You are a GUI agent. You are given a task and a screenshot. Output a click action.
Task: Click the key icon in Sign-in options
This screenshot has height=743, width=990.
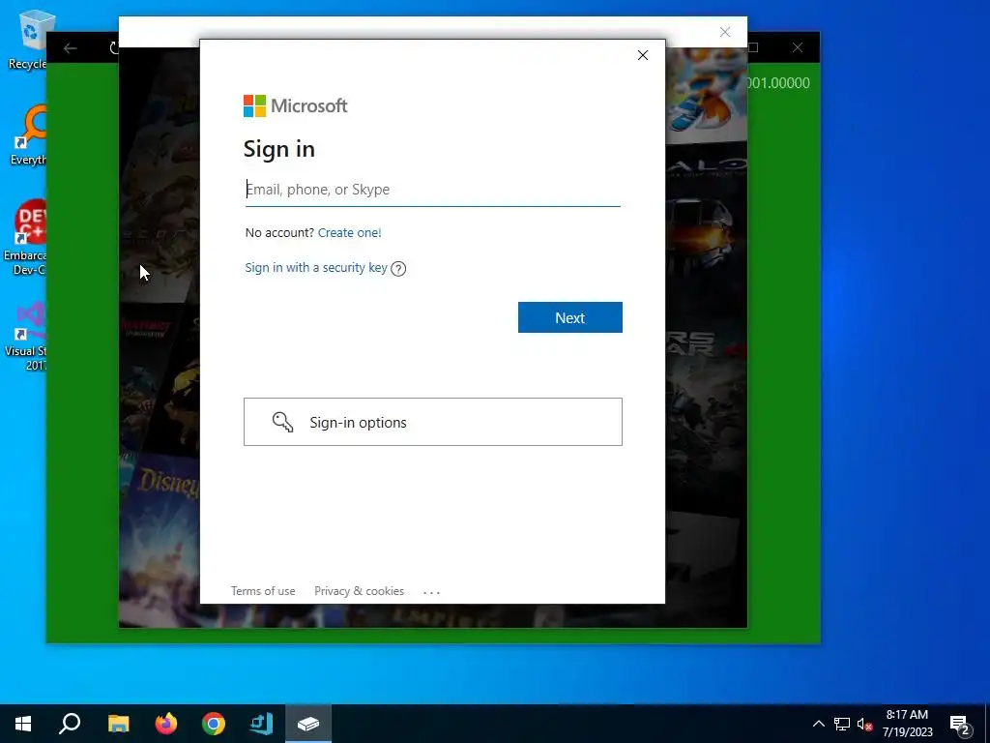click(x=282, y=422)
